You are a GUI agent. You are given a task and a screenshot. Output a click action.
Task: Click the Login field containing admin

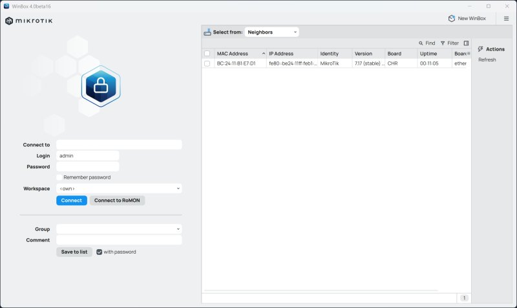88,156
